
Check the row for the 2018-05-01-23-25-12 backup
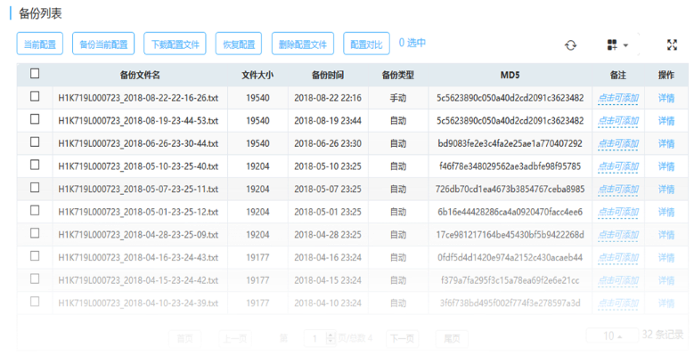pos(35,211)
